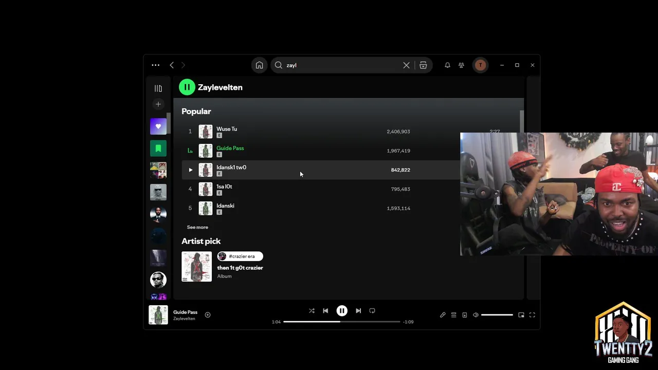Open the Zaylevelten artist link in the player bar
The image size is (658, 370).
pos(184,319)
